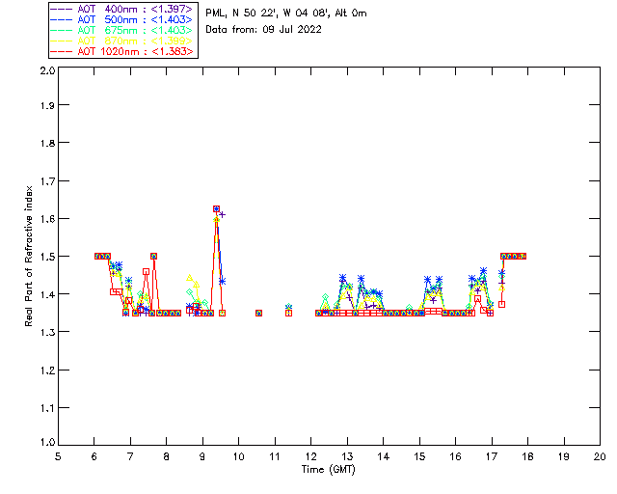This screenshot has height=494, width=617.
Task: Click the 2.0 y-axis tick label
Action: click(x=47, y=70)
